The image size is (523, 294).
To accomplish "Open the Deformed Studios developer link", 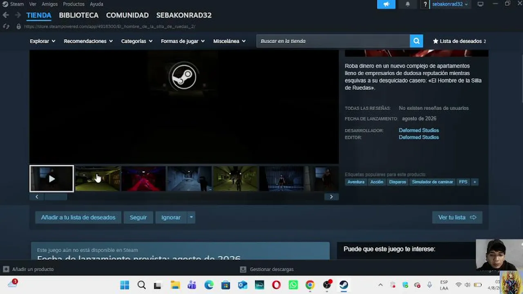I will coord(419,130).
